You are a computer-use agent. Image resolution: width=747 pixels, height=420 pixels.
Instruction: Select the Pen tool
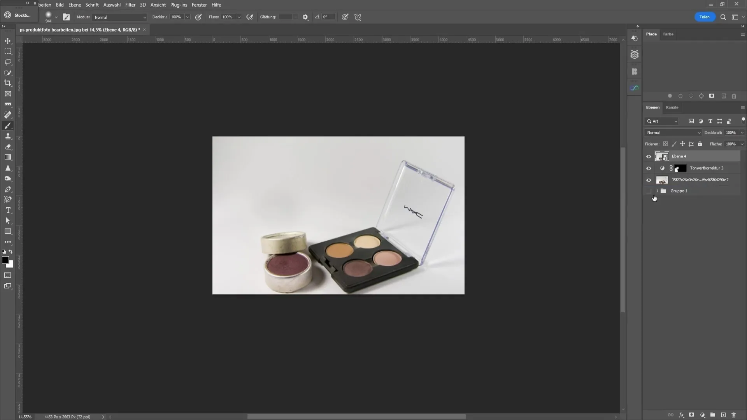[8, 189]
